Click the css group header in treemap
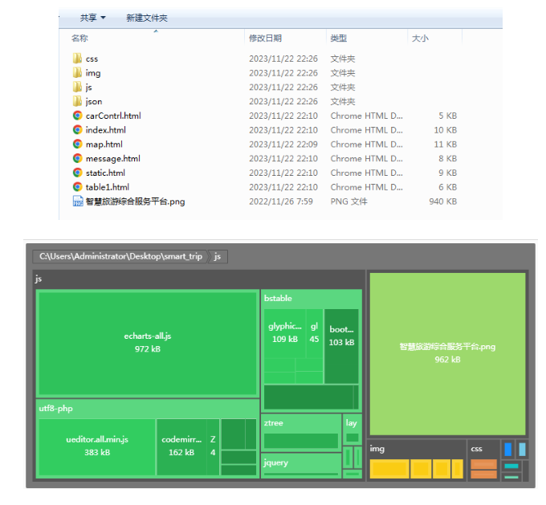The width and height of the screenshot is (546, 505). click(476, 449)
